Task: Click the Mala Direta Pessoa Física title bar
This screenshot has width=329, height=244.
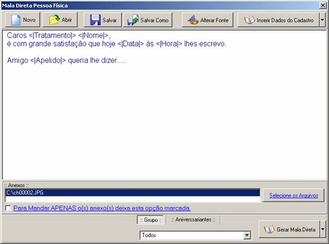Action: click(160, 6)
